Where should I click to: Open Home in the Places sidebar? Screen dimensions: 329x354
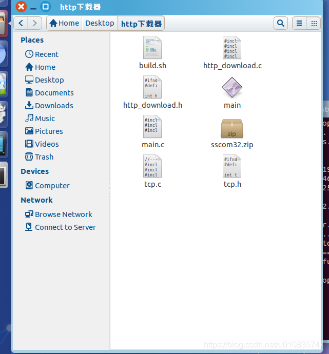tap(40, 67)
